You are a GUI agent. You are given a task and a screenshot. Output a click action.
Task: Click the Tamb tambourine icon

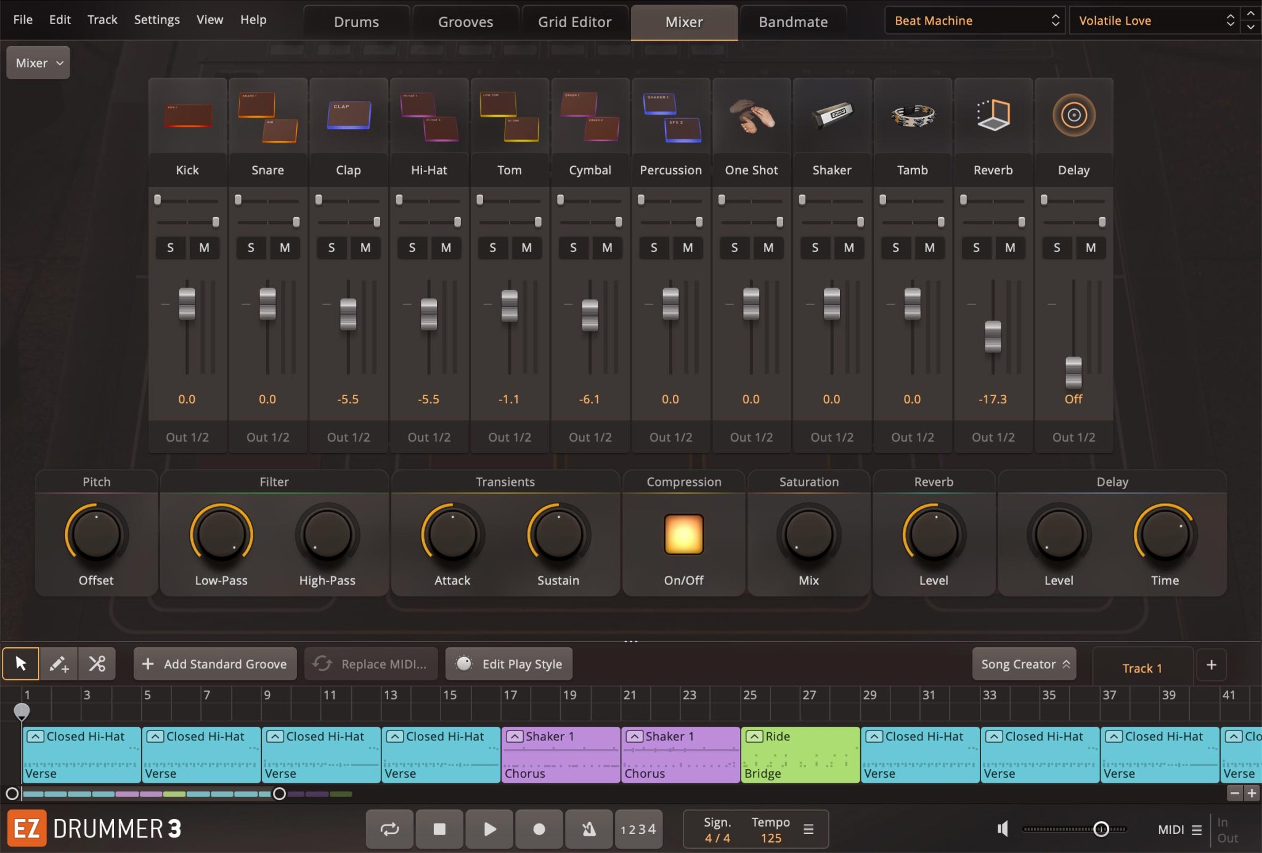(x=912, y=116)
